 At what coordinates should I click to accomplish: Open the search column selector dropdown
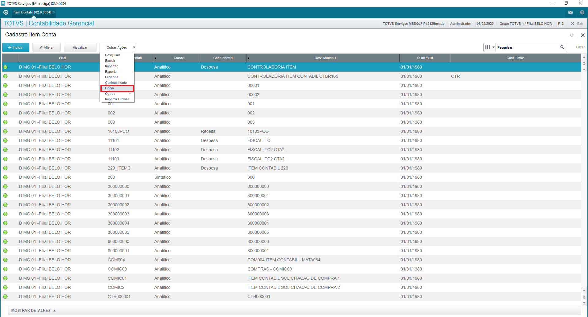490,47
